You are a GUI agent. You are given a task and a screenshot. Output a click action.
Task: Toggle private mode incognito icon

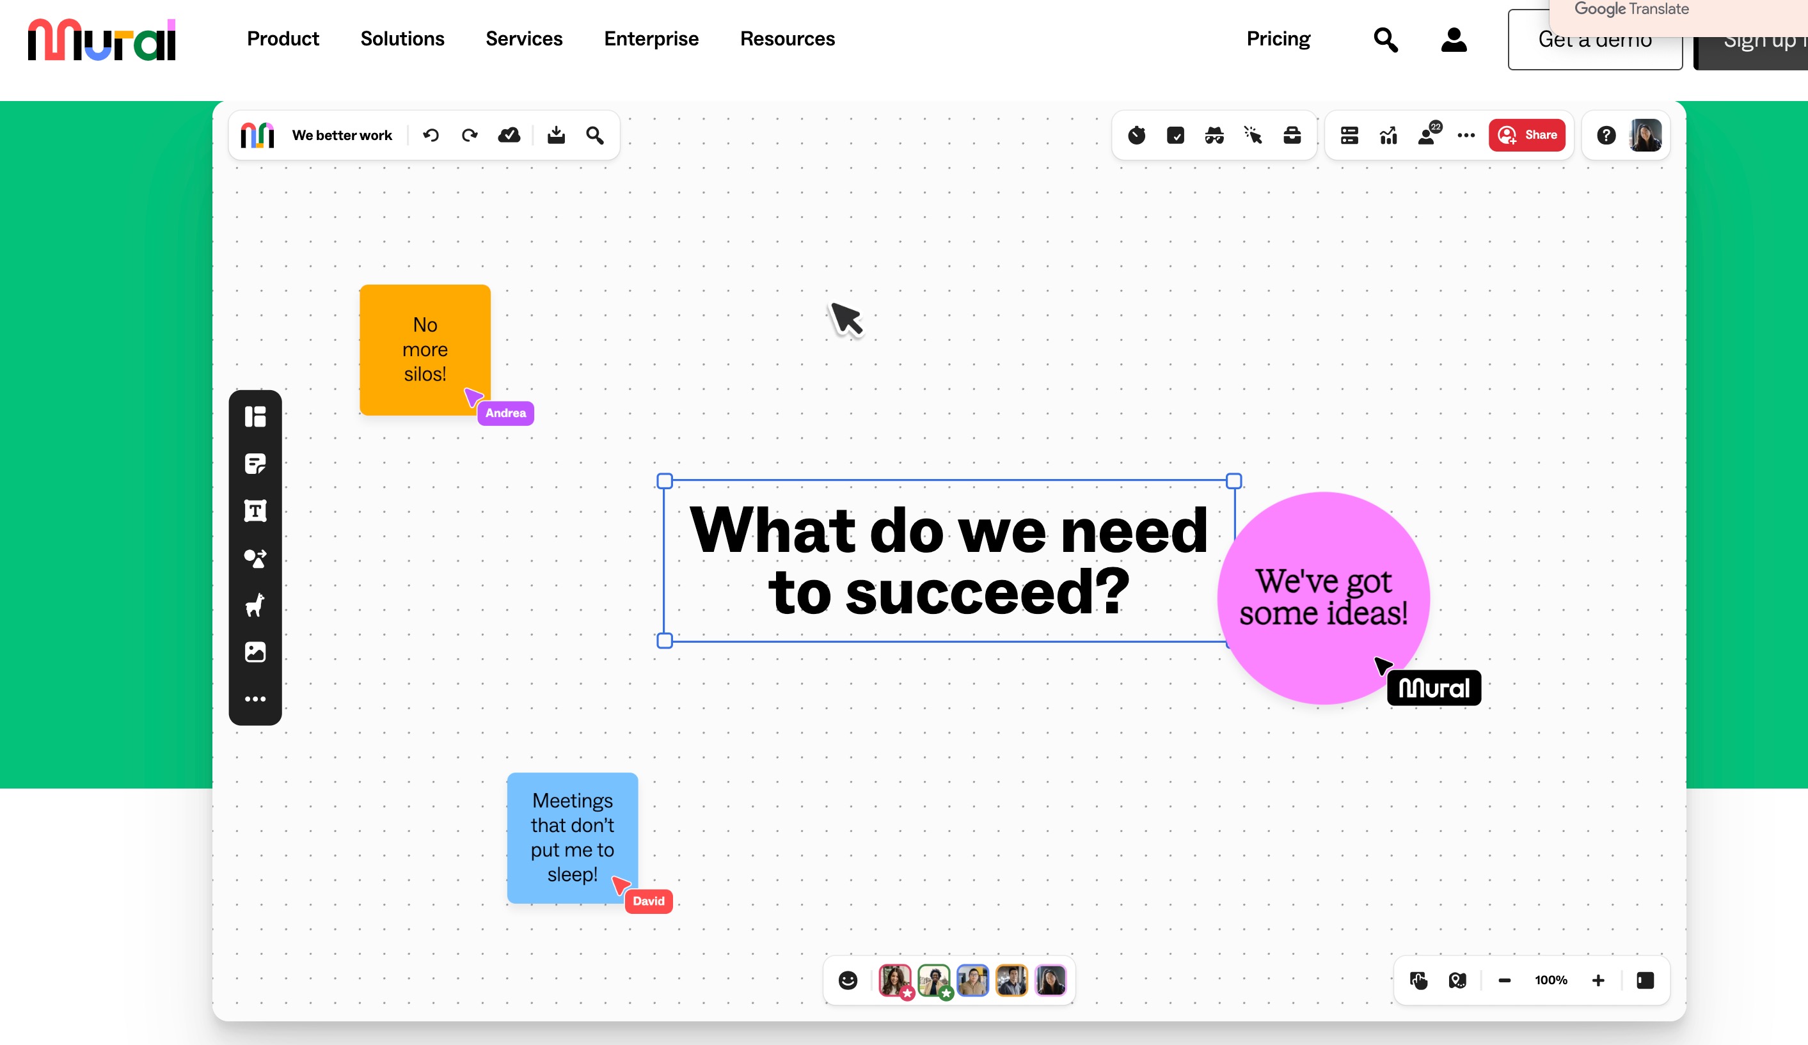(1214, 135)
